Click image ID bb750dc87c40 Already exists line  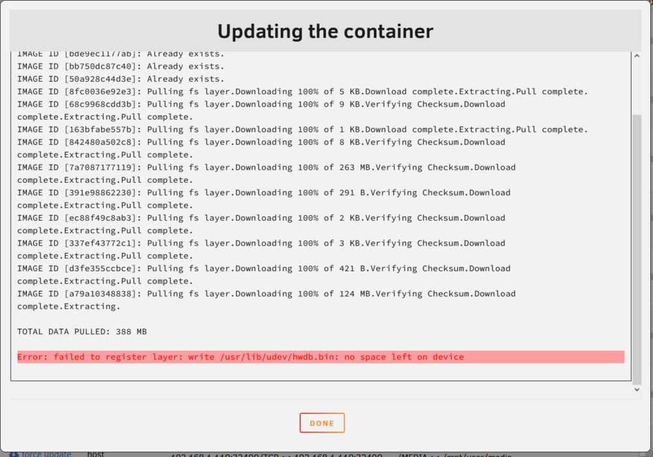[121, 66]
